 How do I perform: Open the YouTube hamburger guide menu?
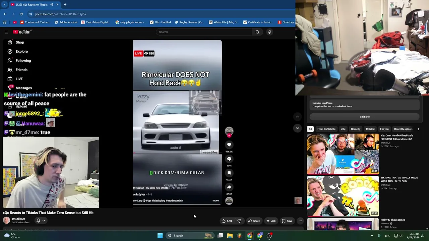[6, 32]
